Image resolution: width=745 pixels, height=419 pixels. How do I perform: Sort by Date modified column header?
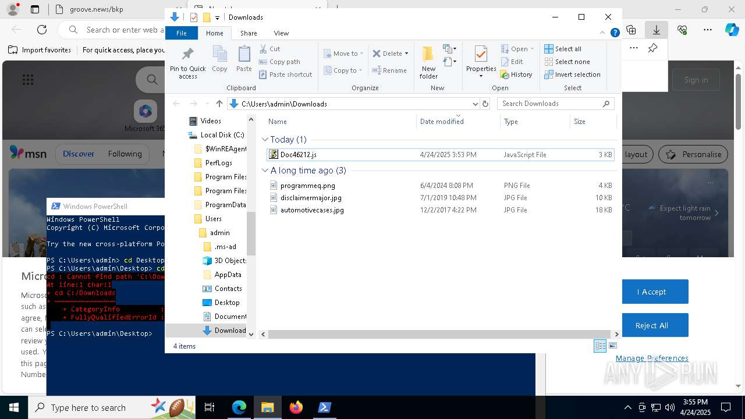pyautogui.click(x=442, y=122)
